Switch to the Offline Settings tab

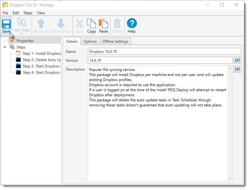115,41
